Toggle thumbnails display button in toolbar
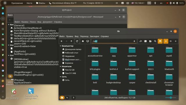The width and height of the screenshot is (186, 105). click(160, 41)
